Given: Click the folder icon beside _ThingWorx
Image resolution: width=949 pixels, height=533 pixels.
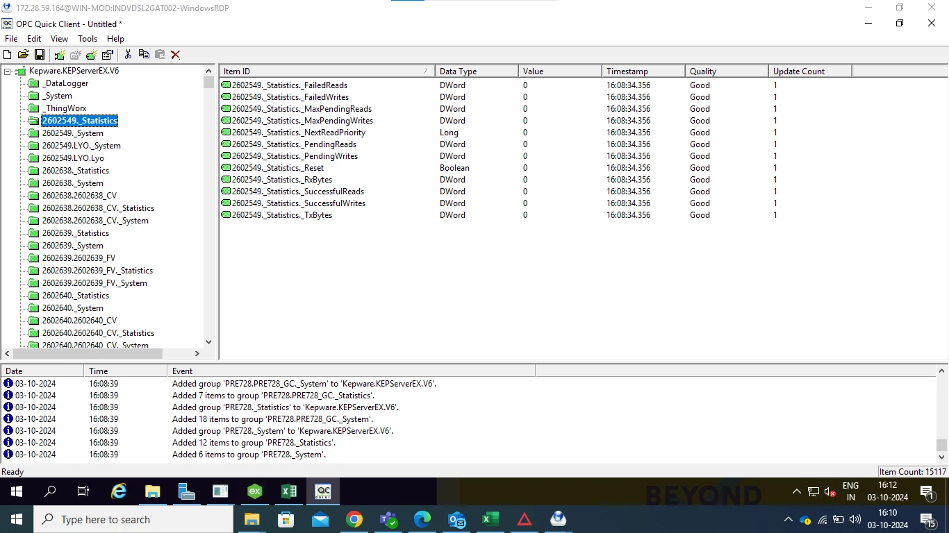Looking at the screenshot, I should [34, 108].
